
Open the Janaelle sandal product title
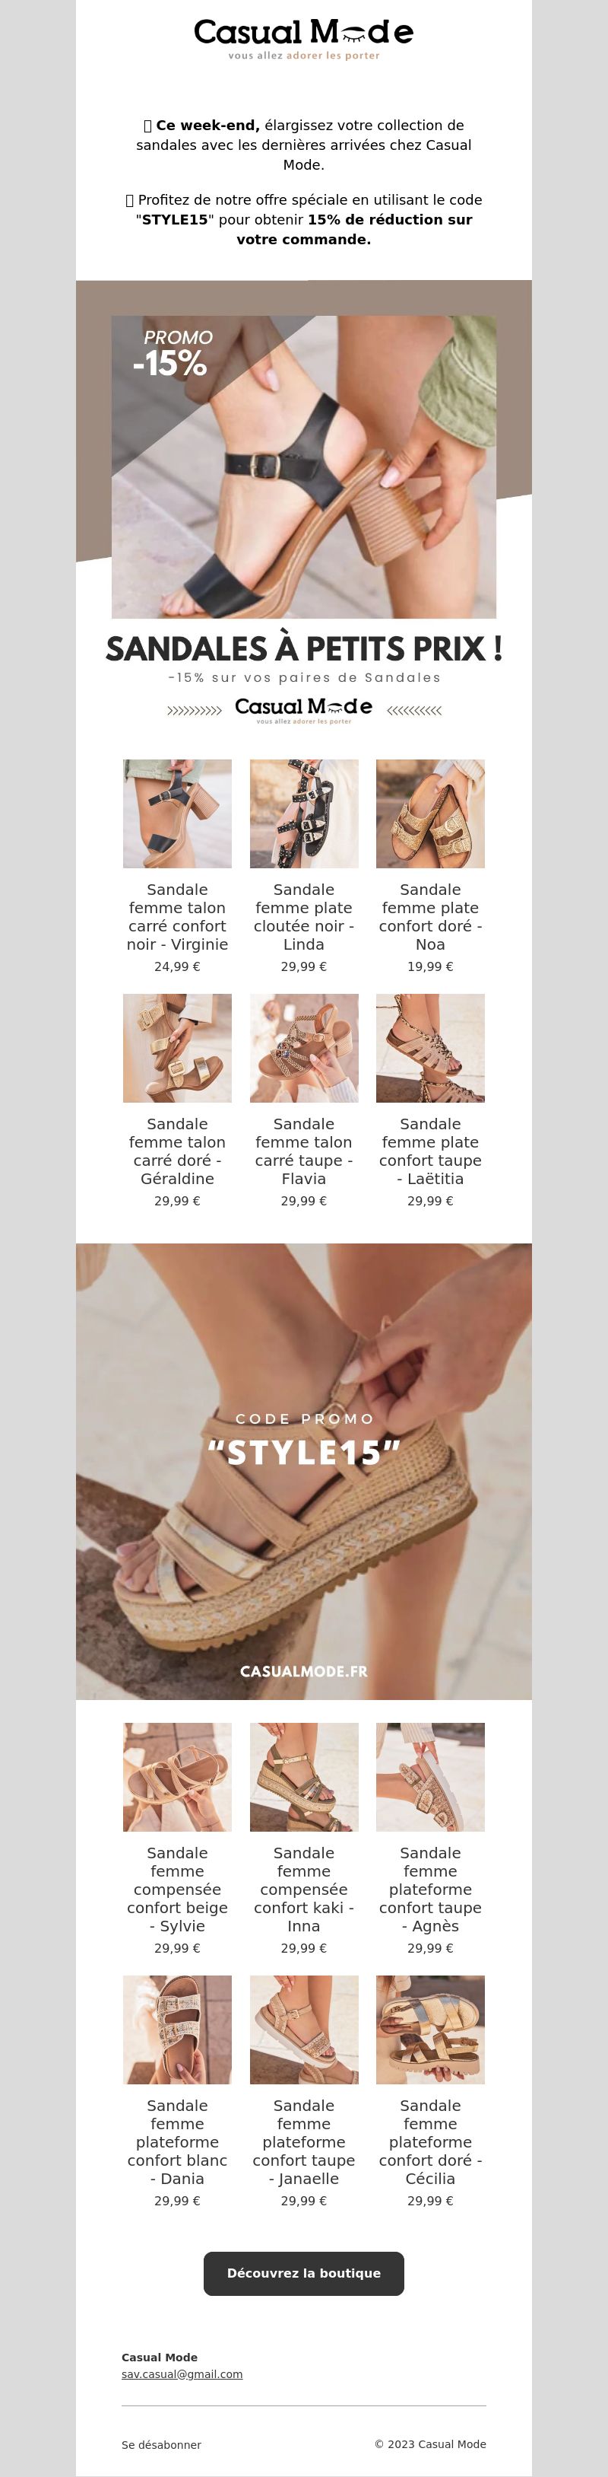tap(303, 2142)
